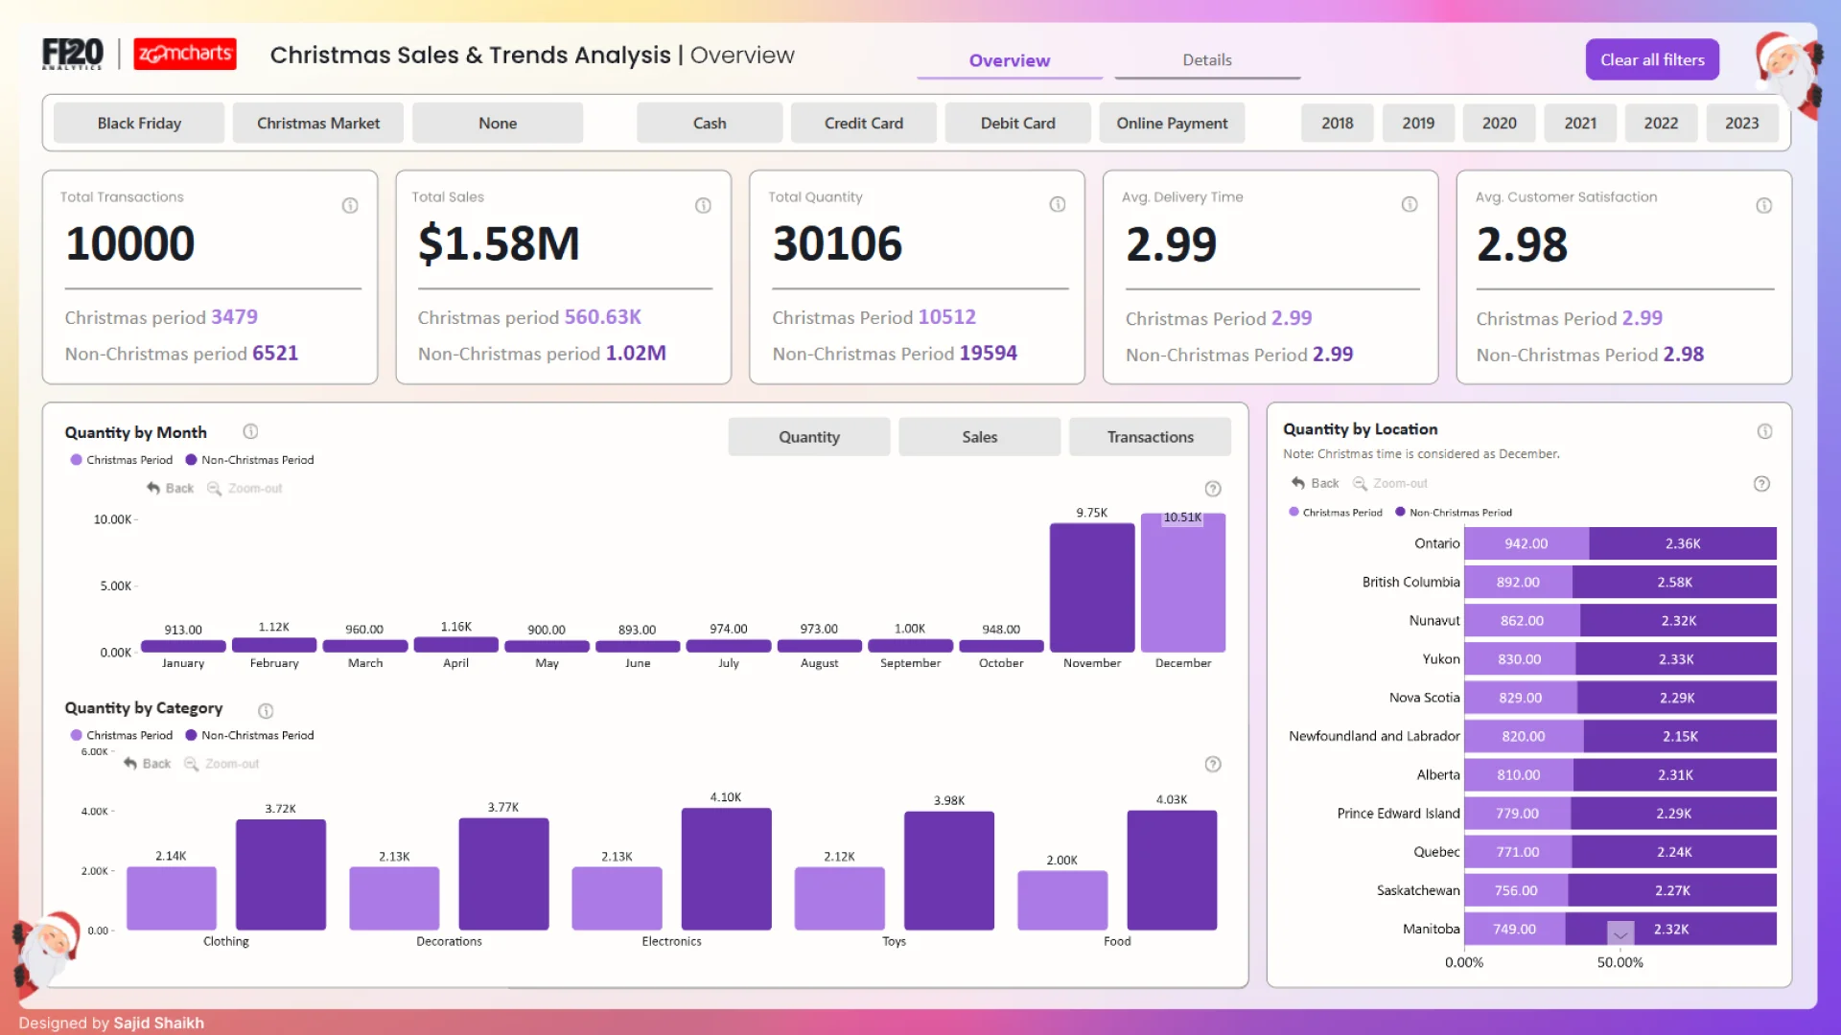Toggle Non-Christmas Period legend in Quantity by Category
The image size is (1841, 1035).
tap(249, 735)
